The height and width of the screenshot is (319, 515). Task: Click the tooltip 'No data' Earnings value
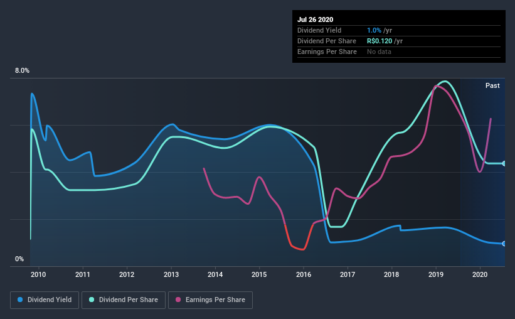379,51
